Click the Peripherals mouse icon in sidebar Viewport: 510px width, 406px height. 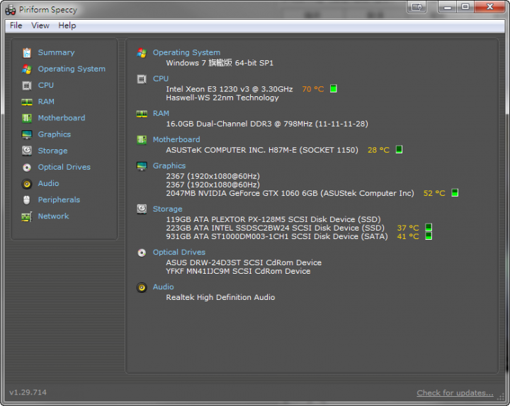(x=27, y=200)
